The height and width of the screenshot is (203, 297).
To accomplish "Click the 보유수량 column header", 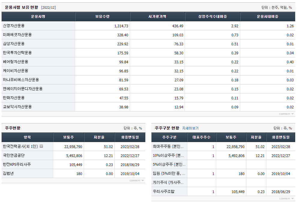I will (102, 17).
